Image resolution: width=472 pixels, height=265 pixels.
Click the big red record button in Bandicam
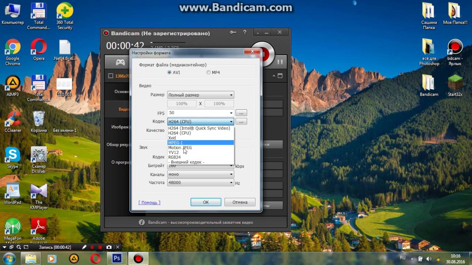pos(266,53)
